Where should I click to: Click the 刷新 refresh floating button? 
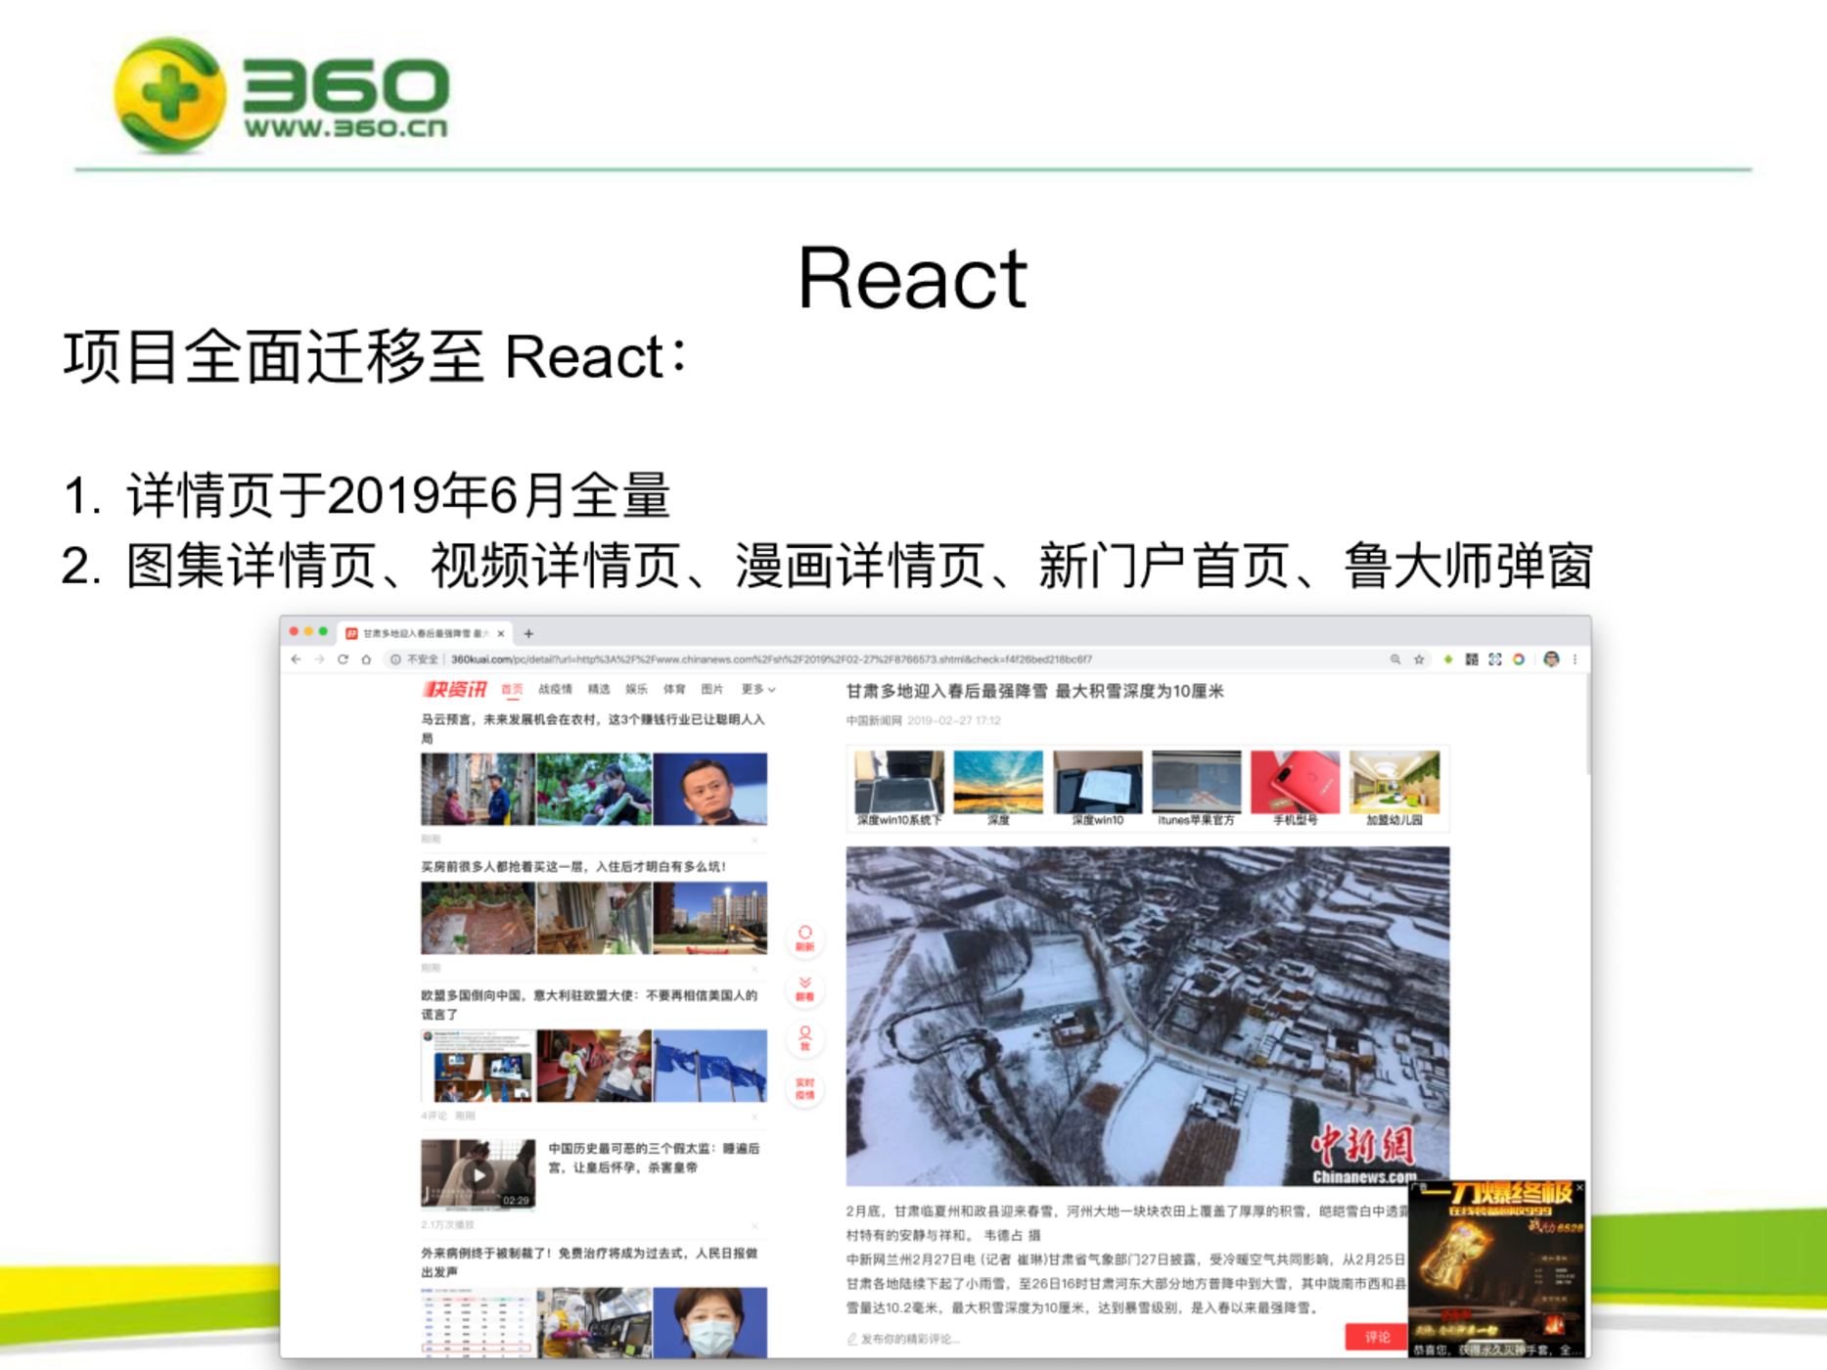click(804, 938)
